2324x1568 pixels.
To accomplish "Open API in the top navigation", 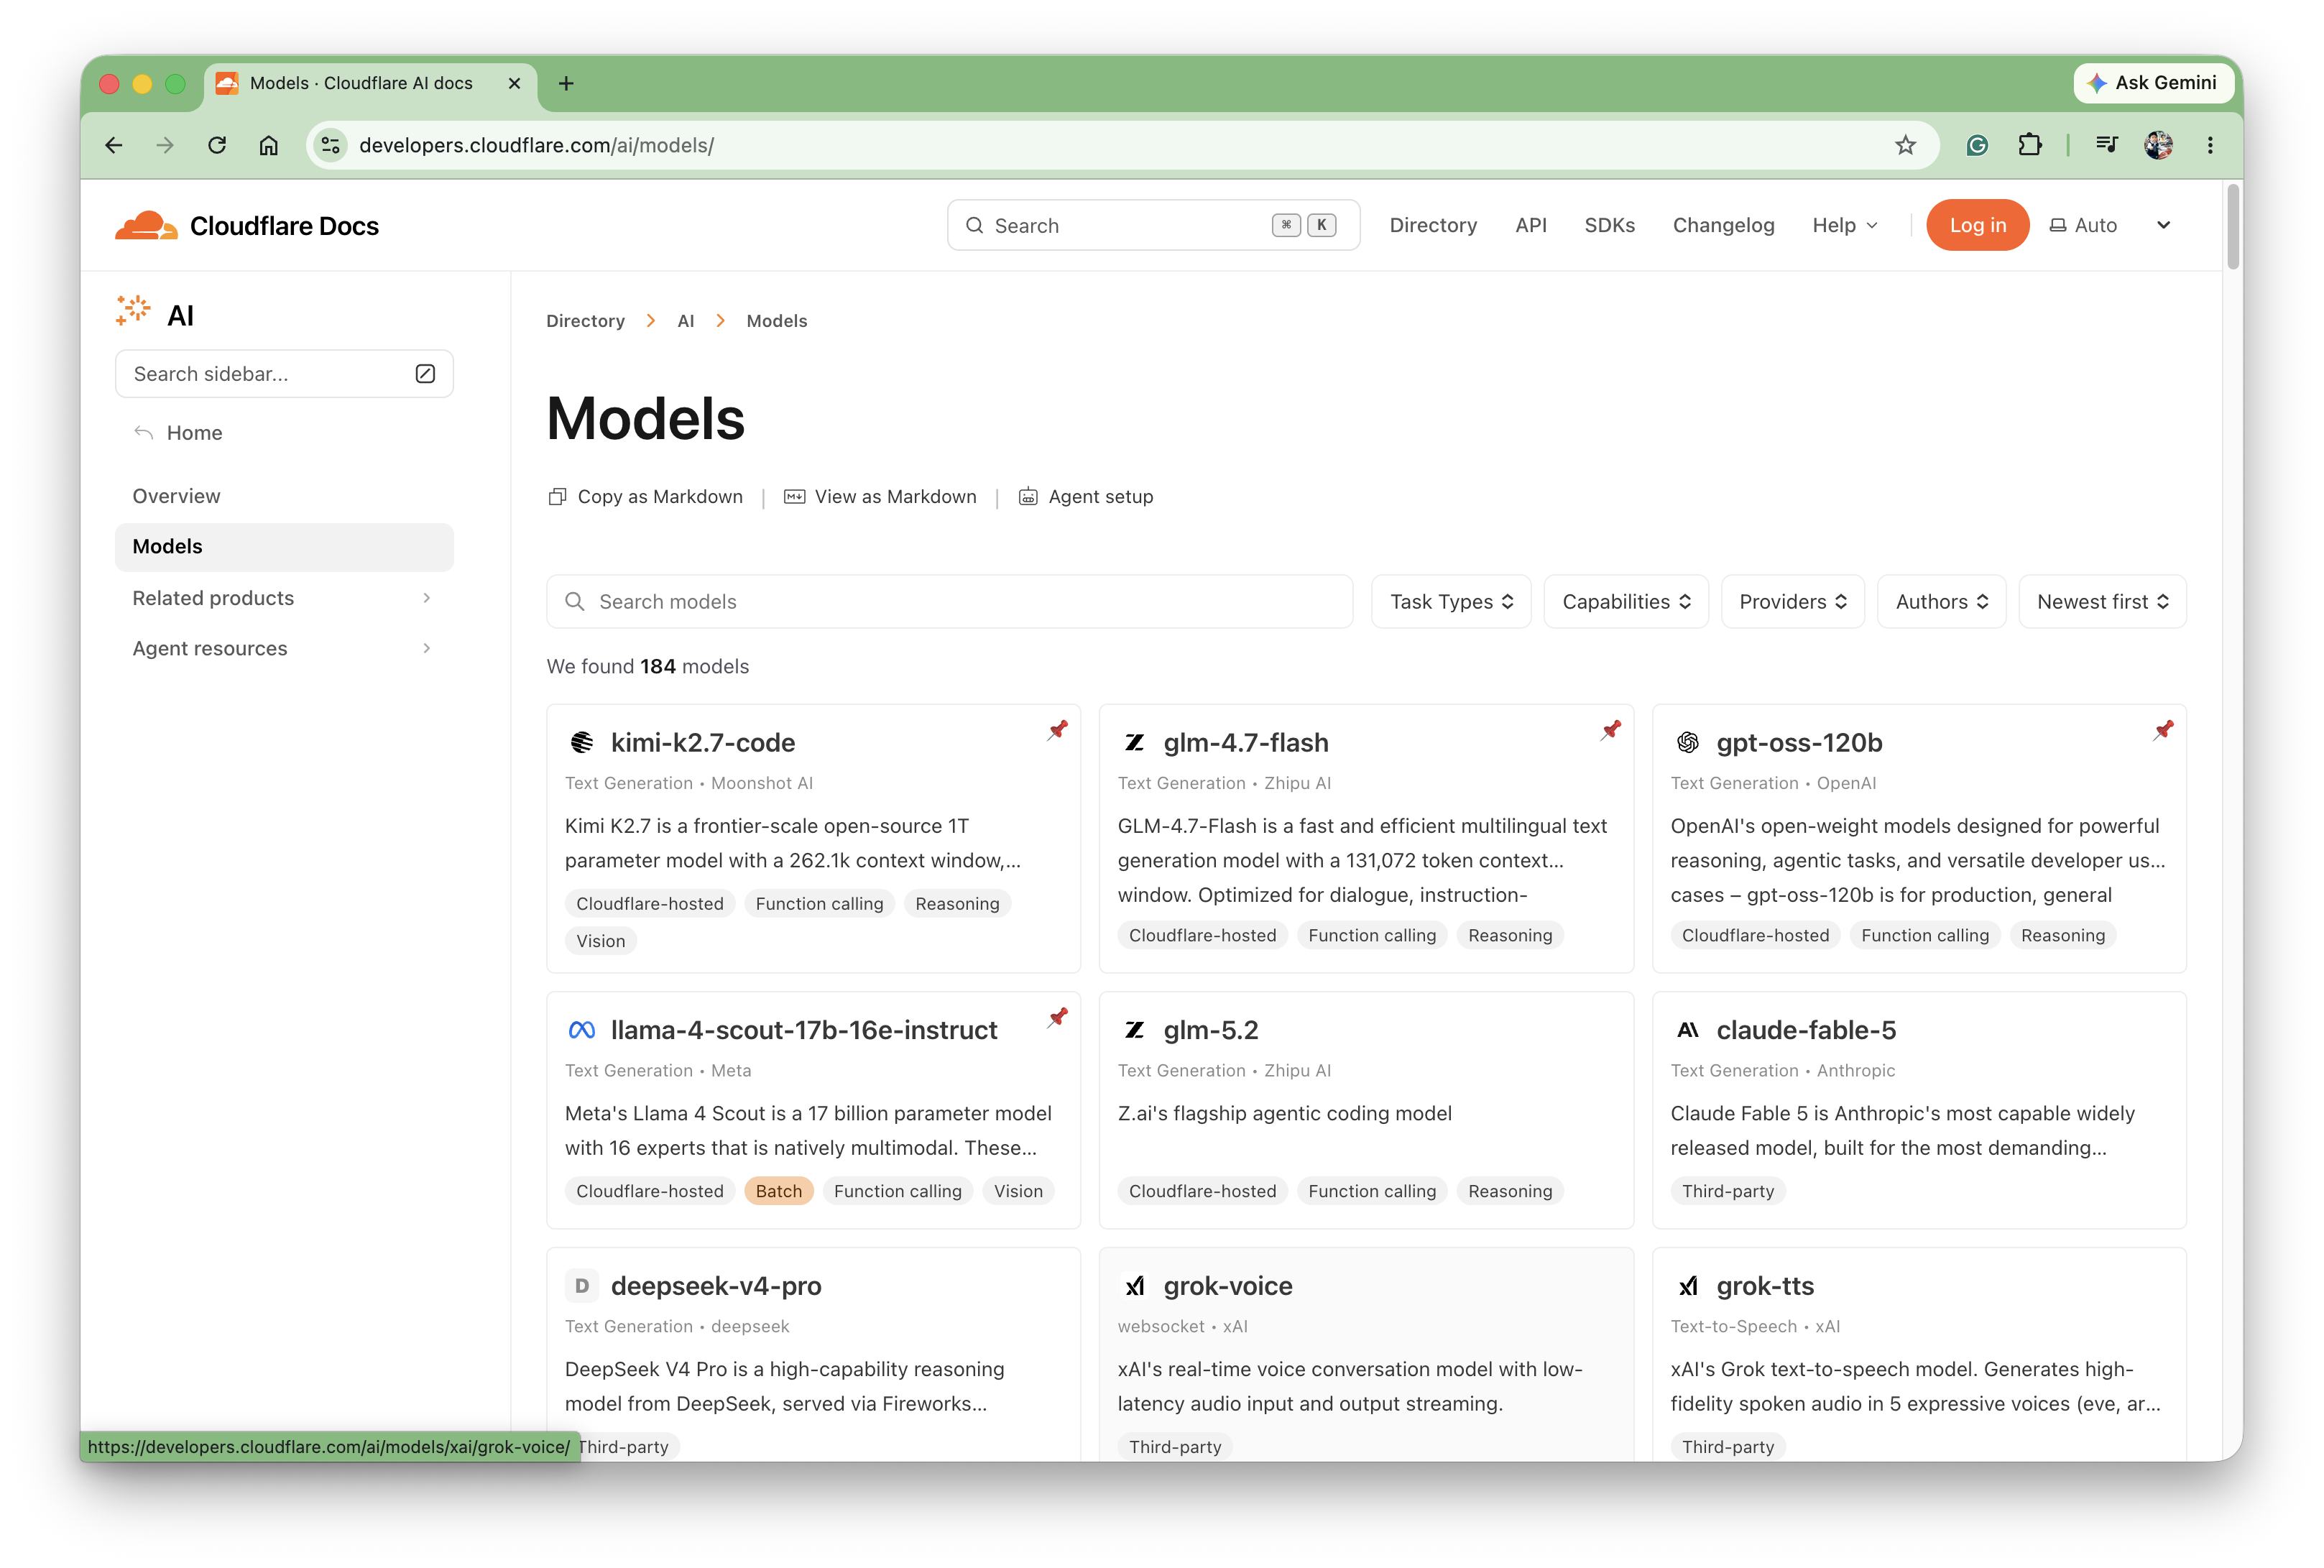I will [x=1530, y=225].
